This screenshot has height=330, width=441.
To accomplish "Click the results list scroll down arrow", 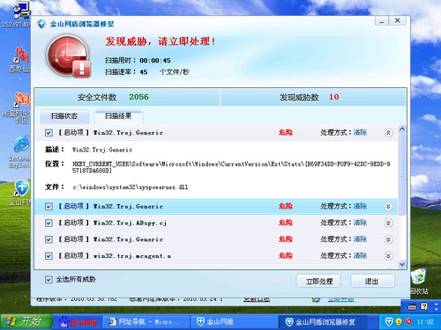I will tap(402, 264).
